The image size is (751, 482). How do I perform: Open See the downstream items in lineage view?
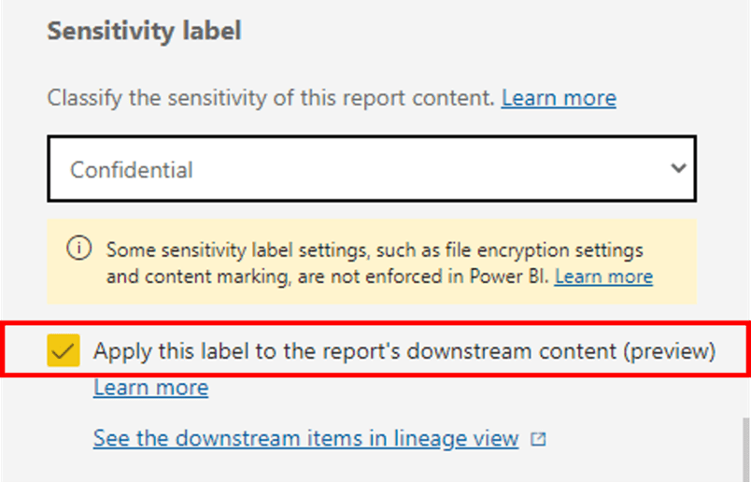coord(306,438)
